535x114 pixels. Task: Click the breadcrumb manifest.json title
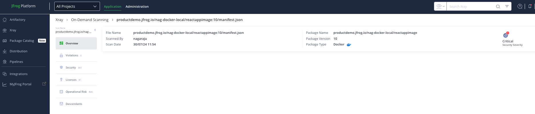click(x=180, y=20)
